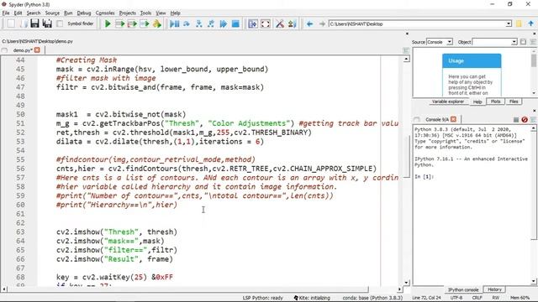
Task: Browse editor tabs list button
Action: (4, 50)
